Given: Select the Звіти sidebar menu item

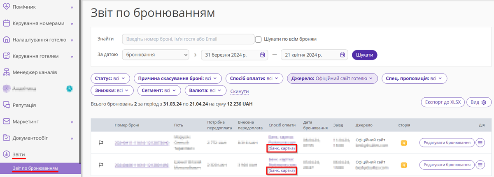Looking at the screenshot, I should (x=19, y=154).
